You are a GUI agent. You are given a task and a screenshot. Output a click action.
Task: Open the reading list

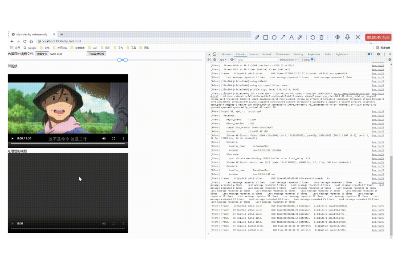point(383,48)
